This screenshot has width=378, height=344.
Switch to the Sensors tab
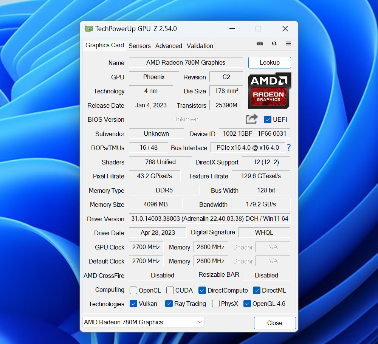click(139, 46)
